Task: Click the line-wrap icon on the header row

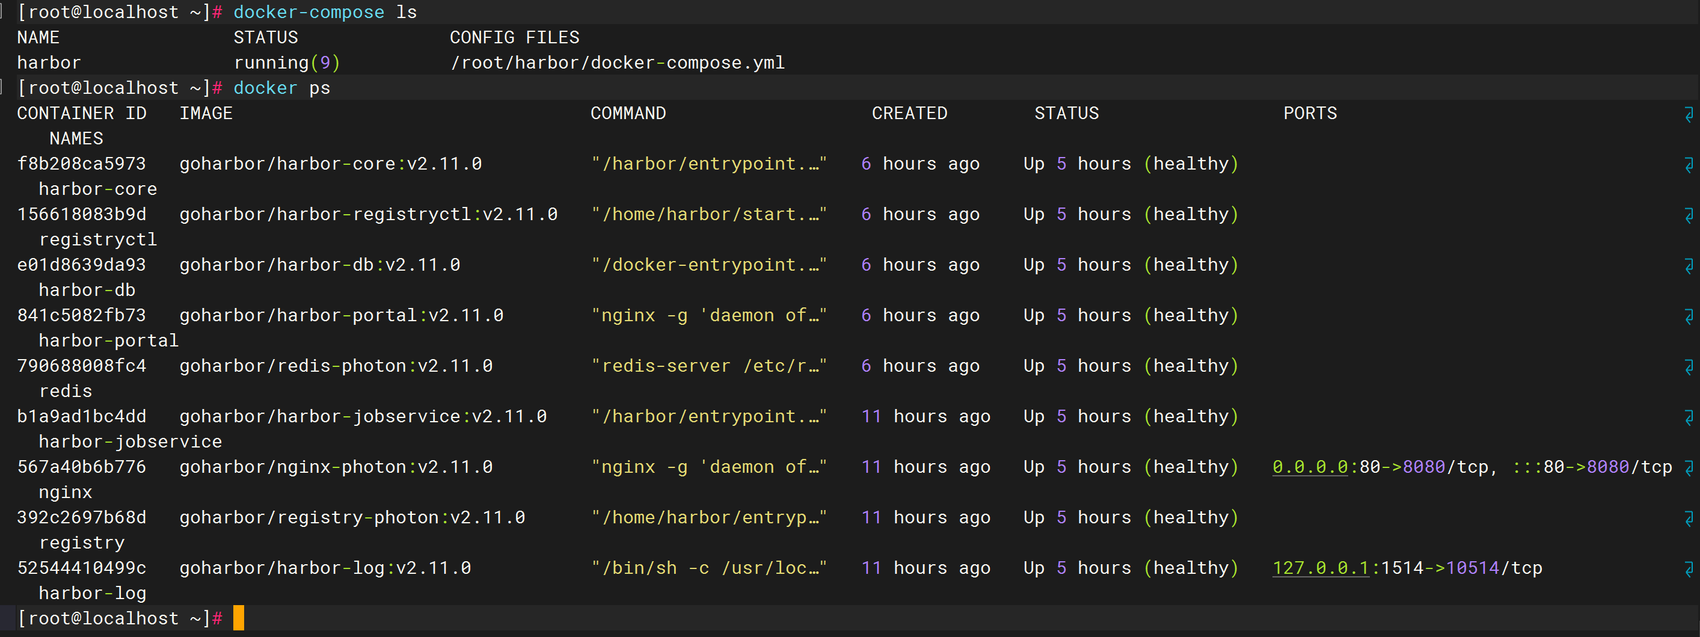Action: (1689, 115)
